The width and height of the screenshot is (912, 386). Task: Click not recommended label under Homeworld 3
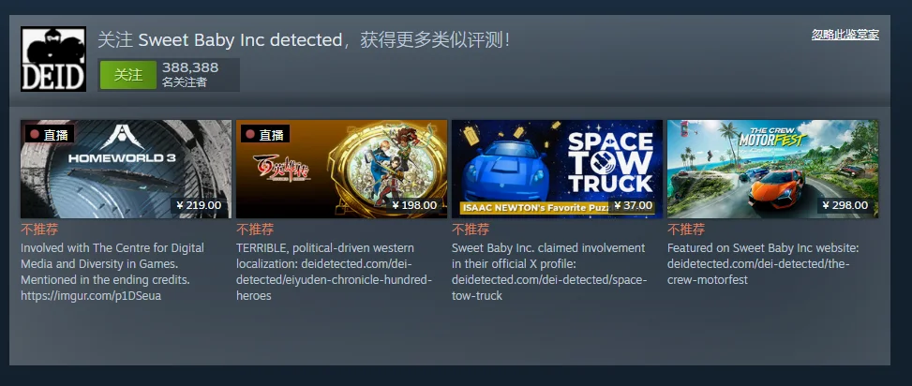[x=39, y=229]
